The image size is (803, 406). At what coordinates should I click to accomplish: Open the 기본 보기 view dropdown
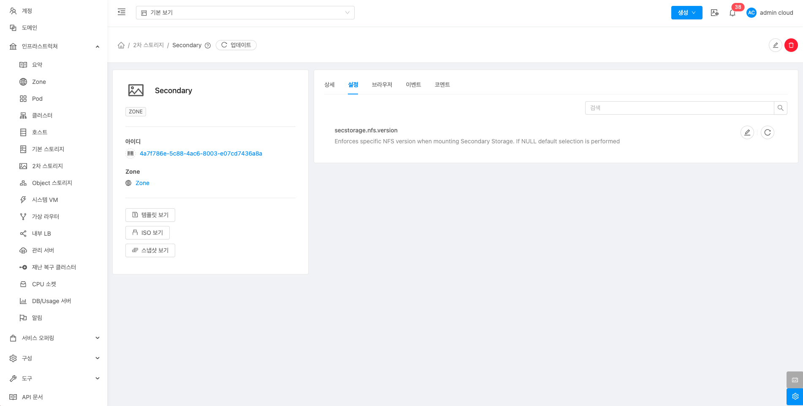click(x=245, y=13)
